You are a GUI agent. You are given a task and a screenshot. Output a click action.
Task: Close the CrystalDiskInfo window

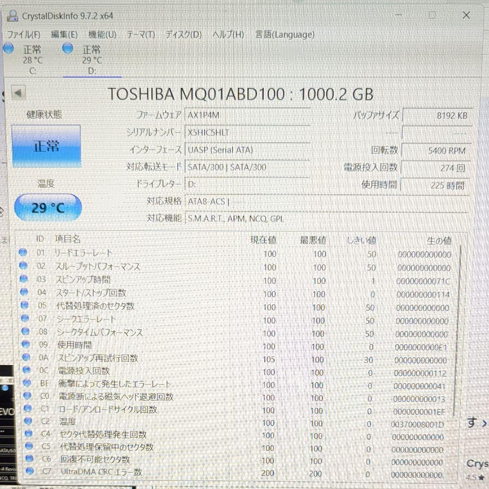pyautogui.click(x=466, y=15)
